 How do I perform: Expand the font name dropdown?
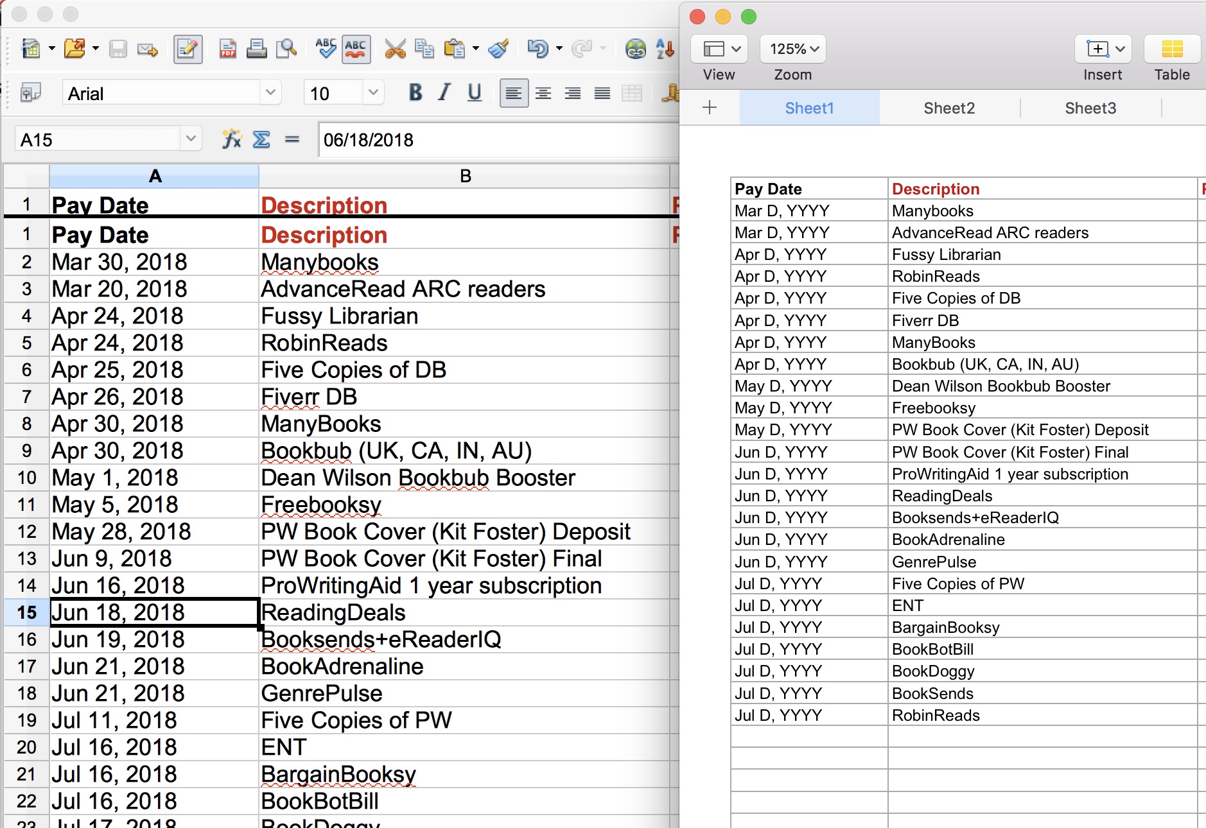[271, 93]
